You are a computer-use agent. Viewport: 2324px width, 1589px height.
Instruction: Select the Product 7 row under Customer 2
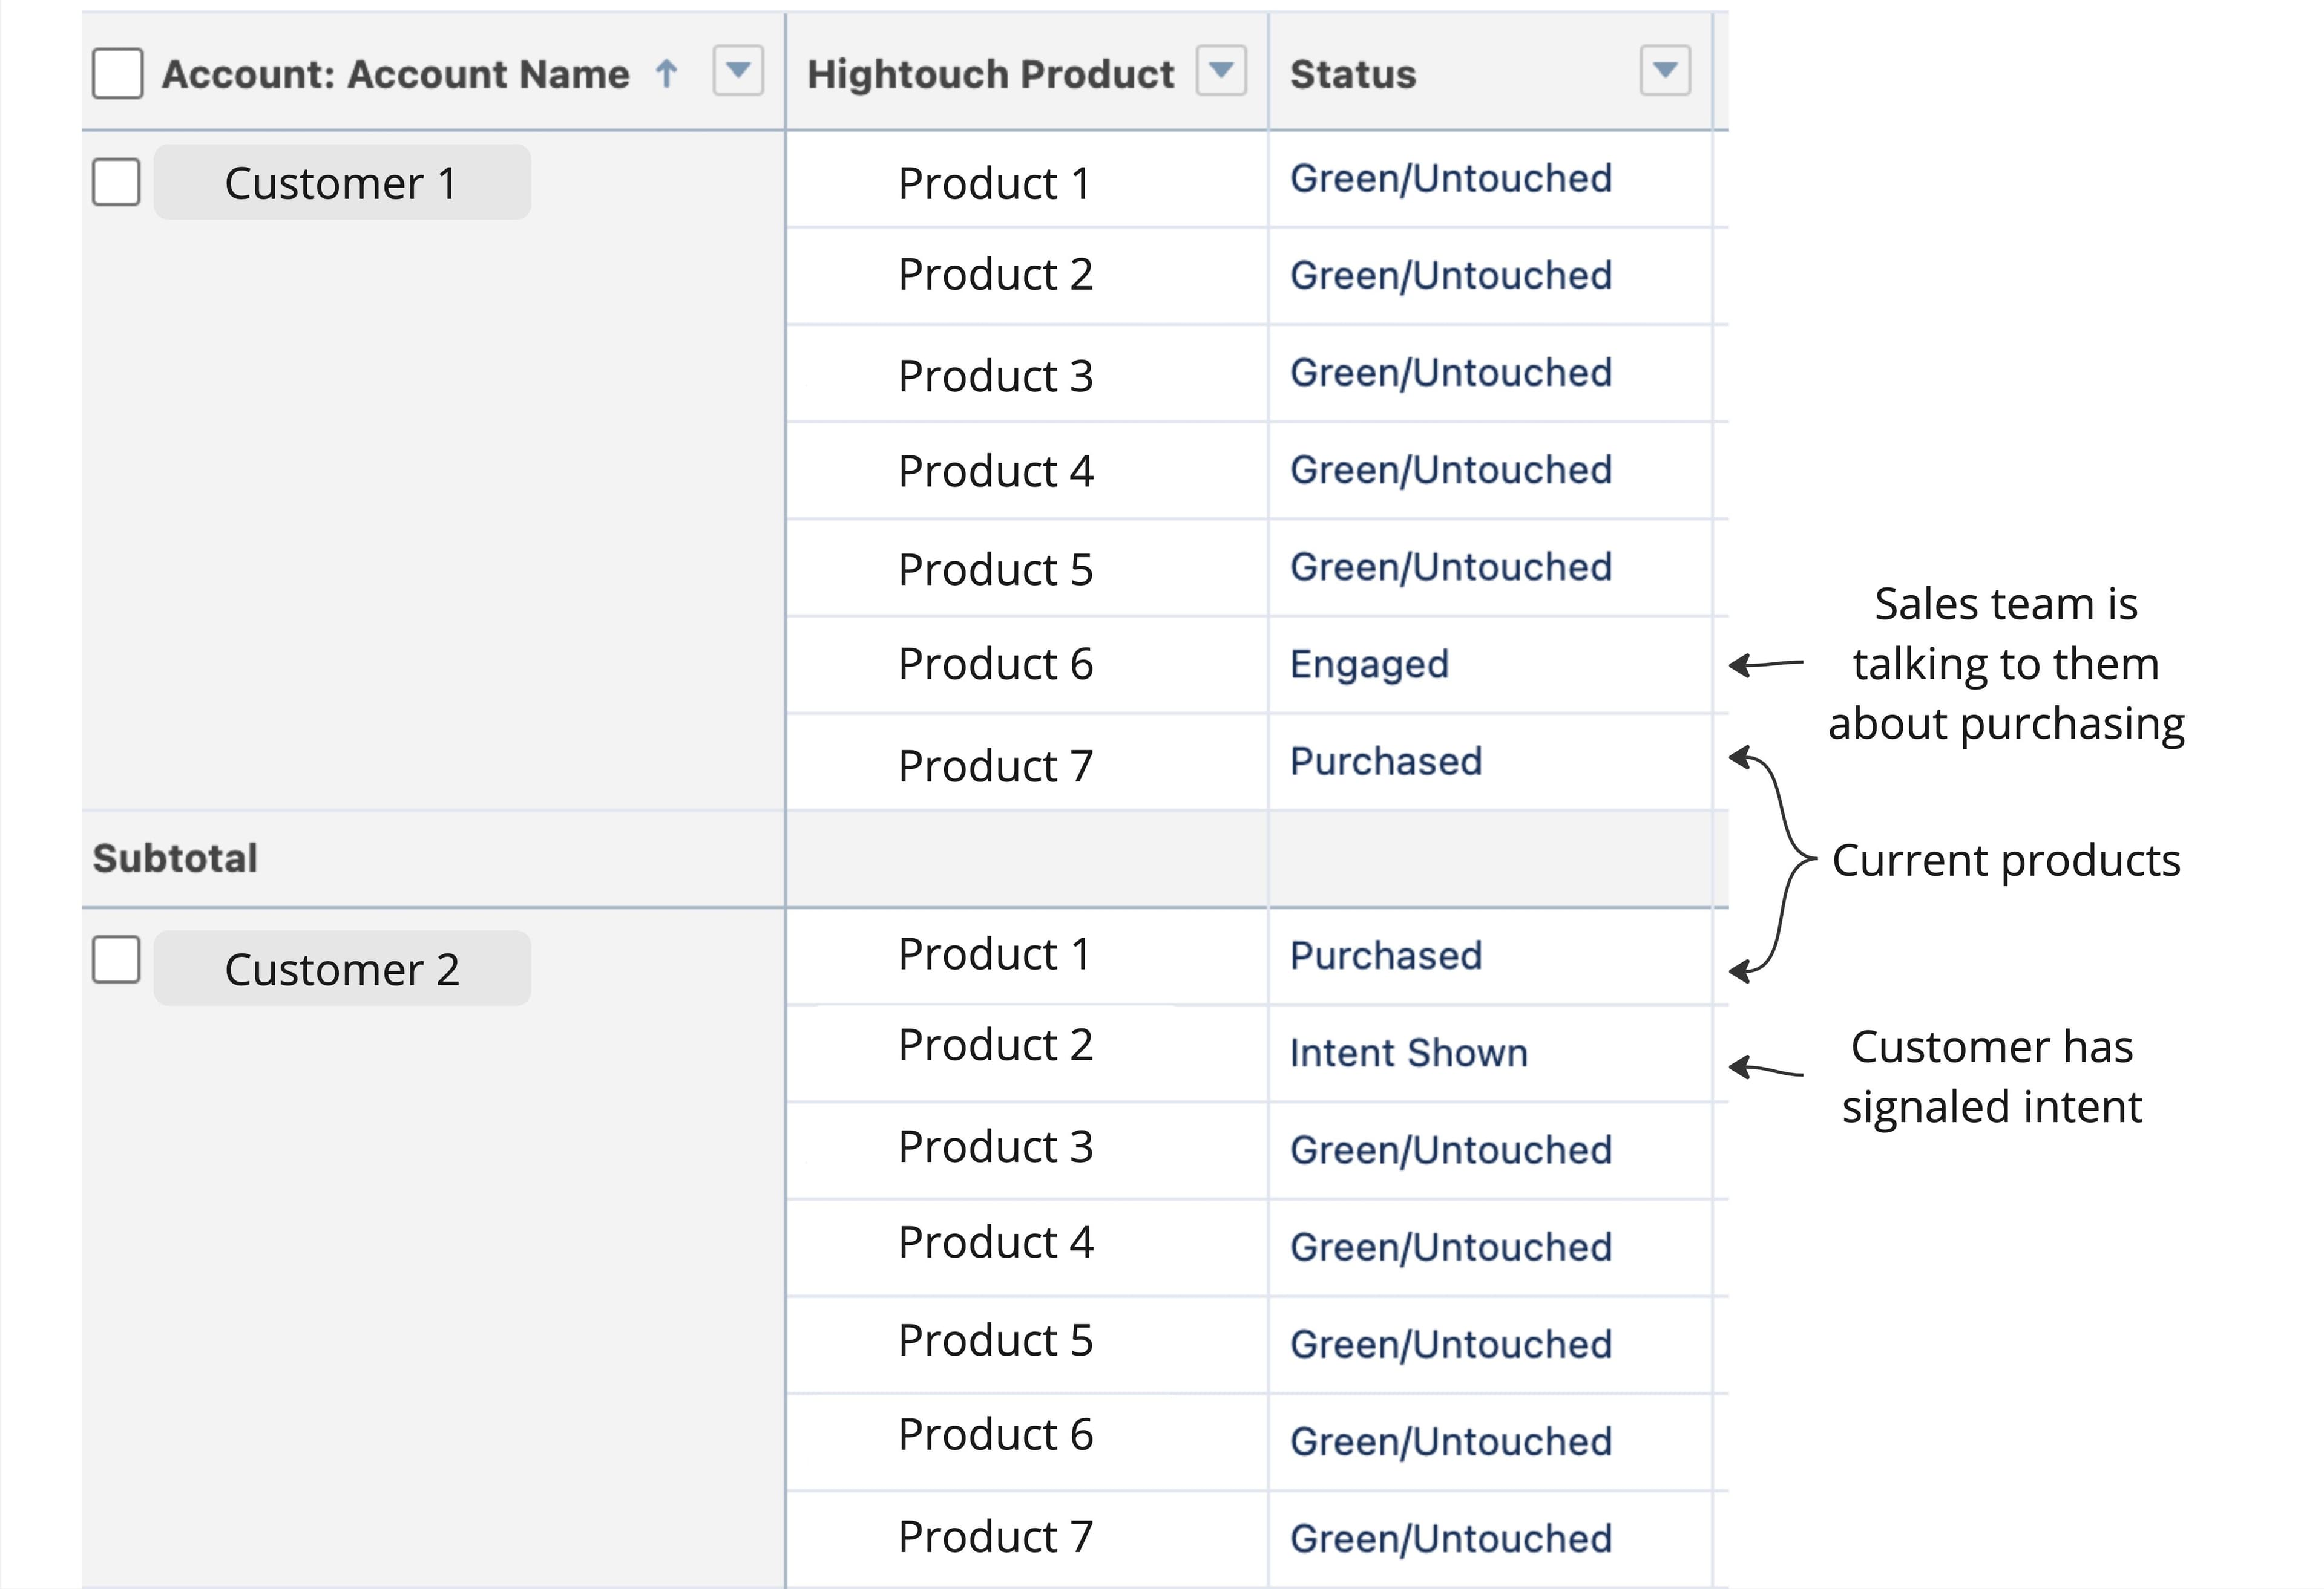[994, 1536]
